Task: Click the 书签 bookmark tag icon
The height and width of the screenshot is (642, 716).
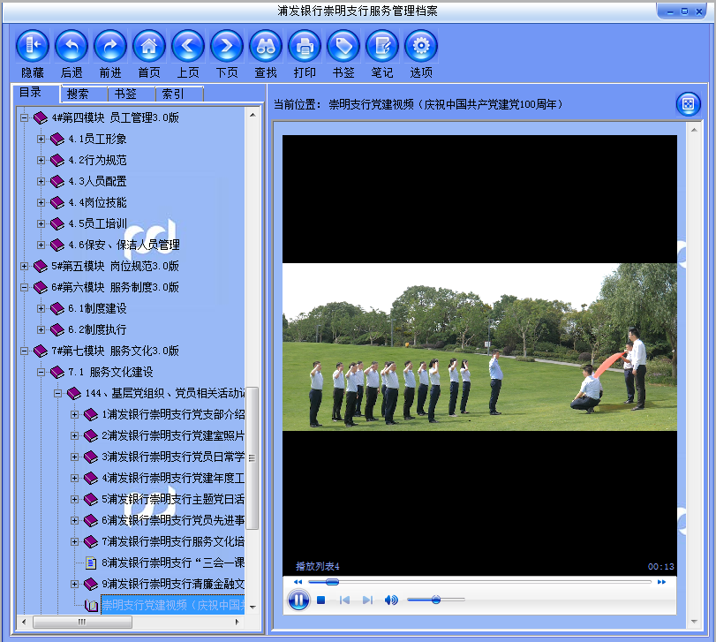Action: [x=343, y=46]
